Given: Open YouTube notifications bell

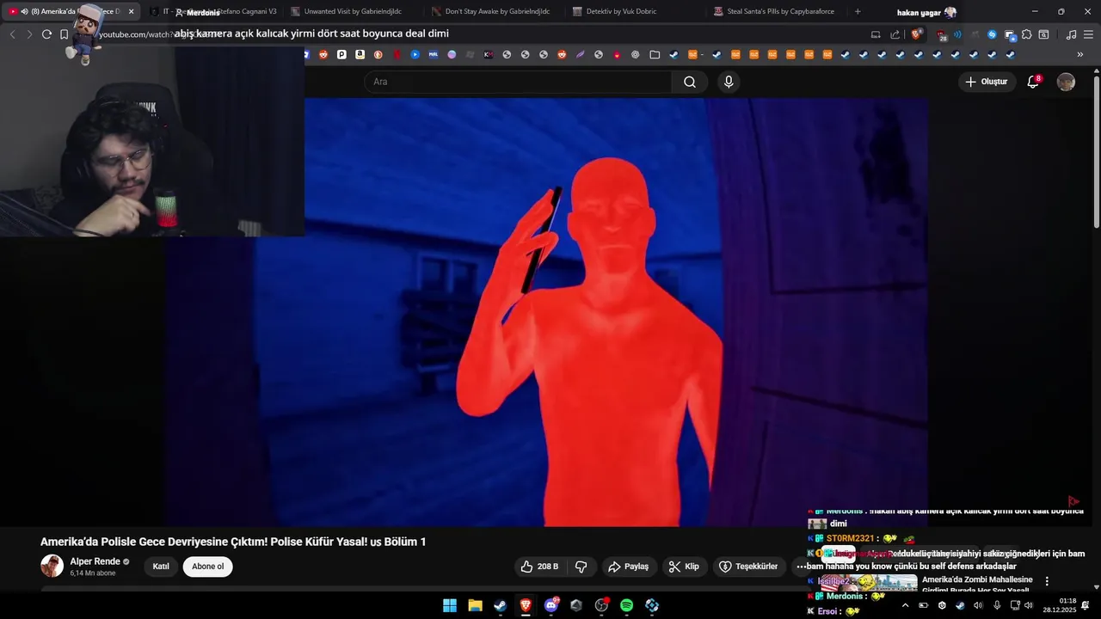Looking at the screenshot, I should (1033, 82).
